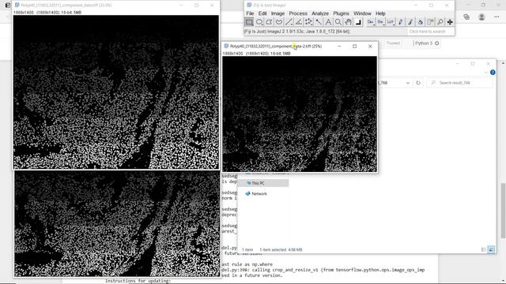Open the Analyze menu in Fiji
The height and width of the screenshot is (284, 506).
pyautogui.click(x=319, y=13)
